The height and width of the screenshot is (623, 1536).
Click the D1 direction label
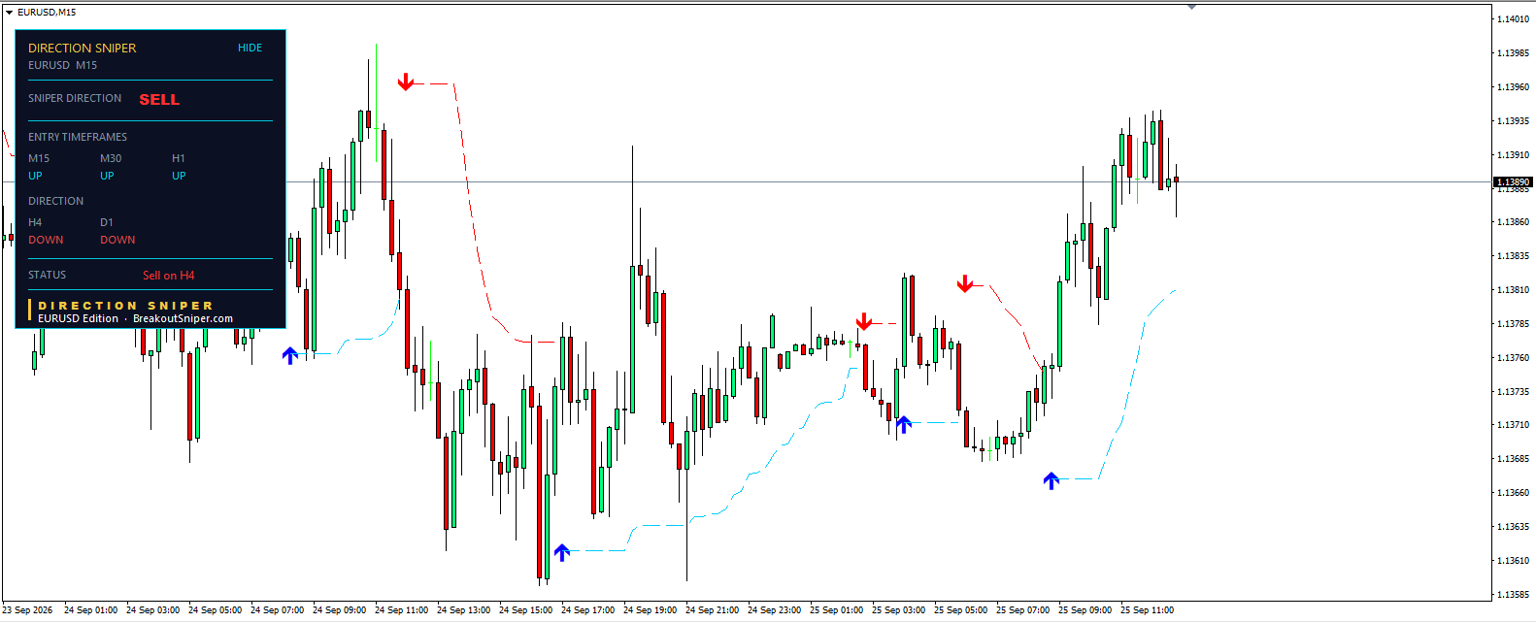pos(107,222)
